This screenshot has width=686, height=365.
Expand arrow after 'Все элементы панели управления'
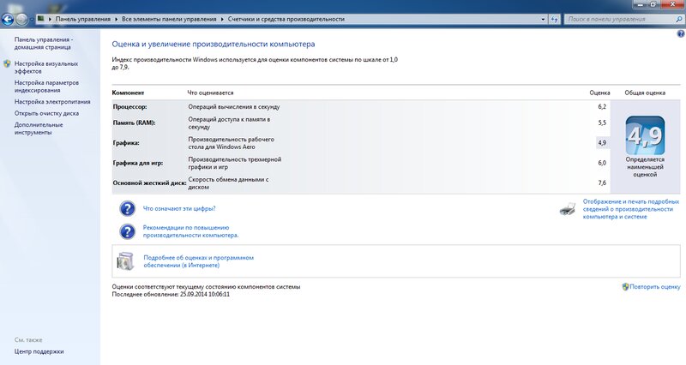222,19
